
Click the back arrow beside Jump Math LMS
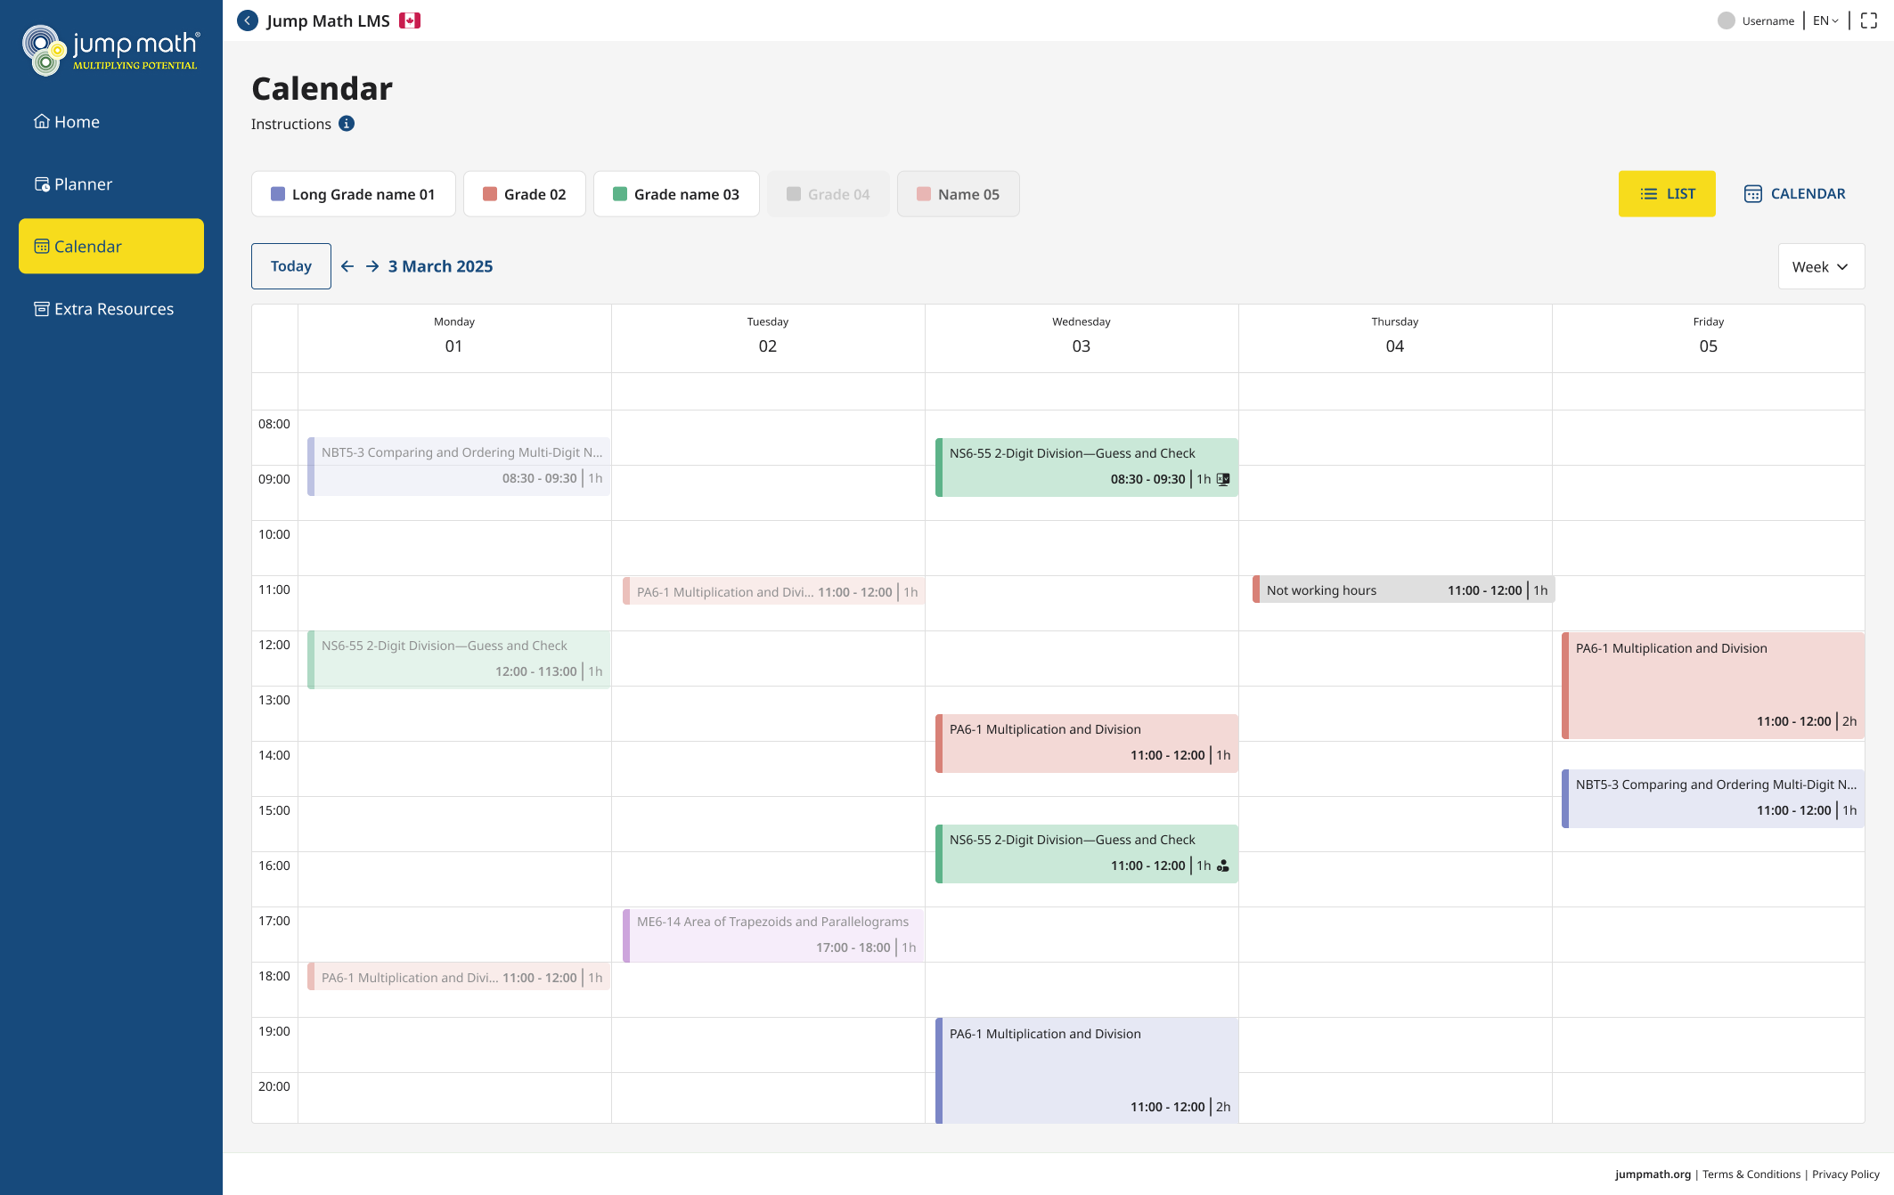[248, 20]
